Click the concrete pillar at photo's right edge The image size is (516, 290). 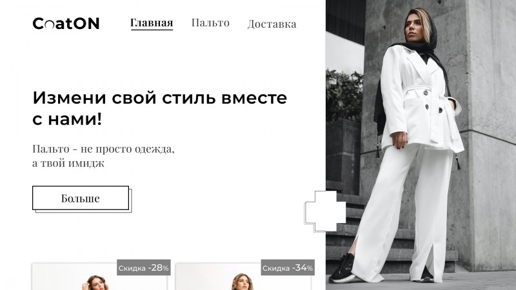tap(492, 131)
